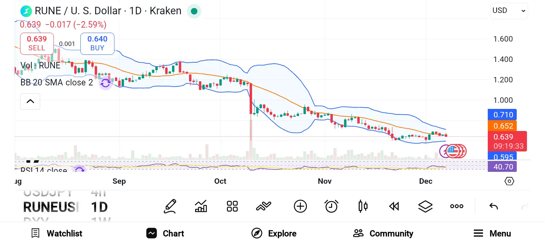545x245 pixels.
Task: Create an alert with the clock icon
Action: [331, 206]
